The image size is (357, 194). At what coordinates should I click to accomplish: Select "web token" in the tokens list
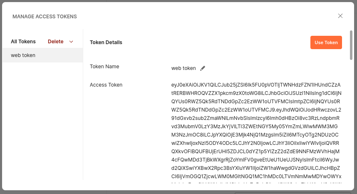pyautogui.click(x=43, y=55)
